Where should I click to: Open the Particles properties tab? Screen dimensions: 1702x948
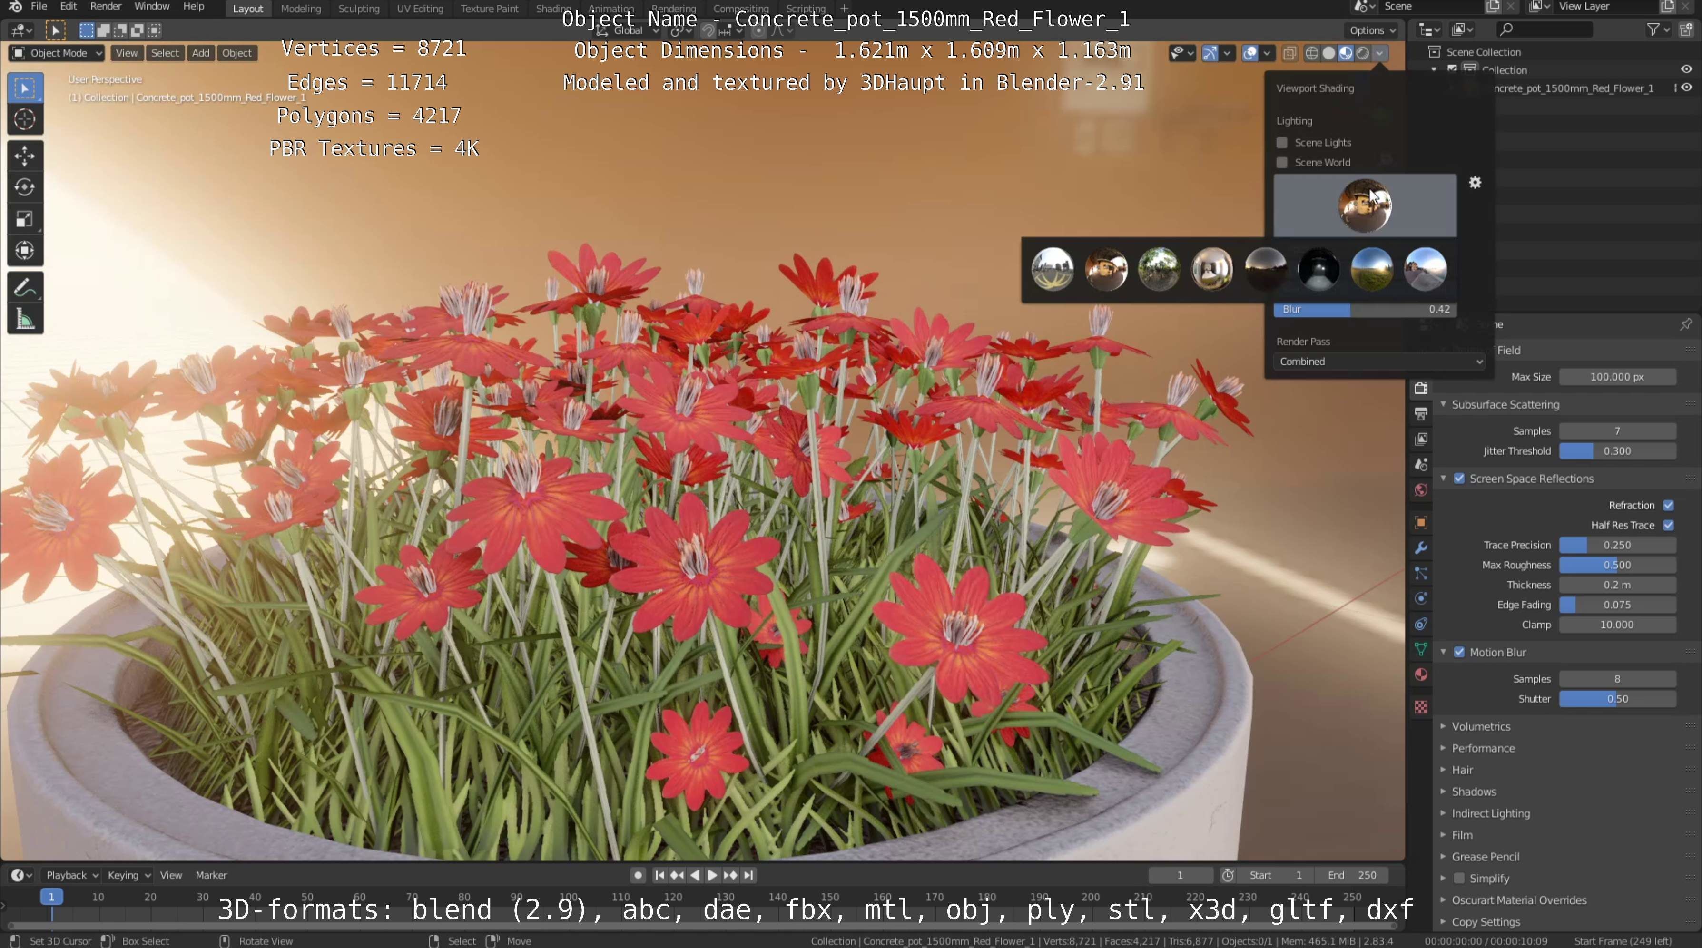tap(1421, 574)
